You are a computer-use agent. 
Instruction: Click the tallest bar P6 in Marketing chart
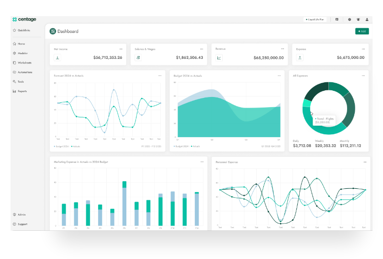(x=124, y=204)
